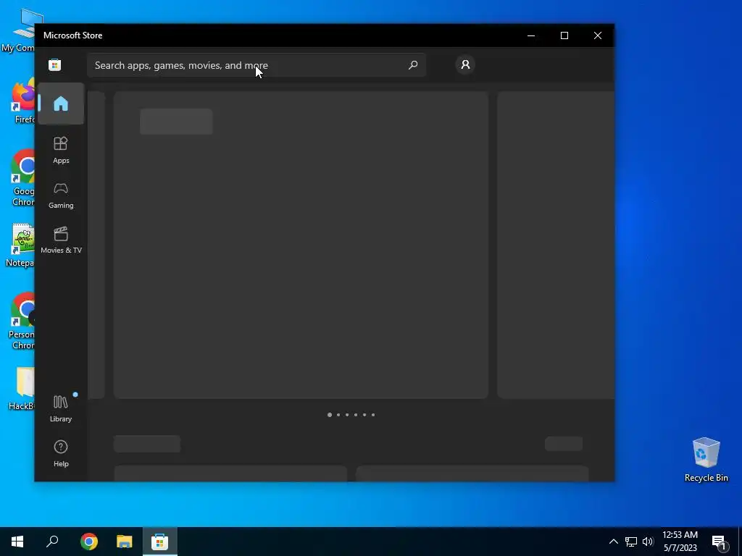Click the Microsoft Store logo icon

click(x=55, y=64)
